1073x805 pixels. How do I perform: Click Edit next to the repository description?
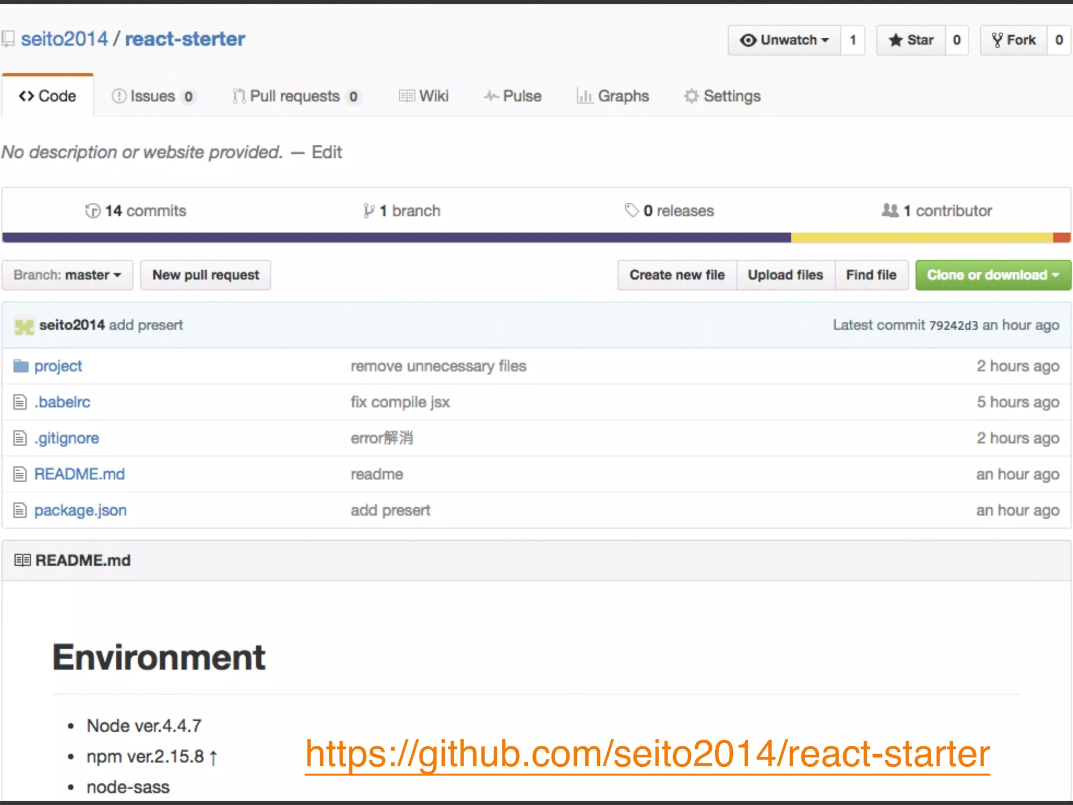(326, 152)
